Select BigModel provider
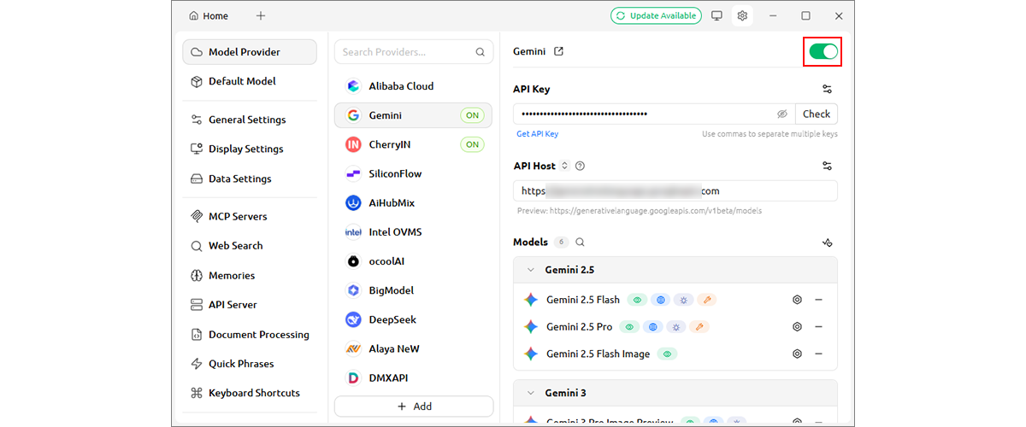Viewport: 1026px width, 427px height. click(x=413, y=290)
